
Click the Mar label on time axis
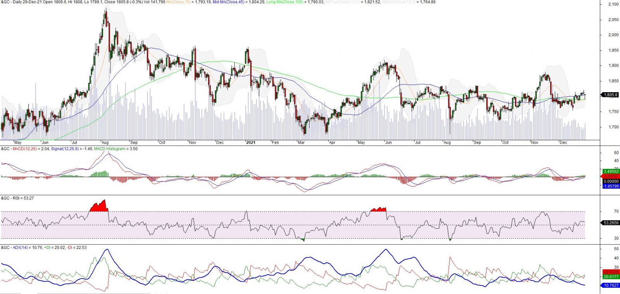[x=301, y=143]
